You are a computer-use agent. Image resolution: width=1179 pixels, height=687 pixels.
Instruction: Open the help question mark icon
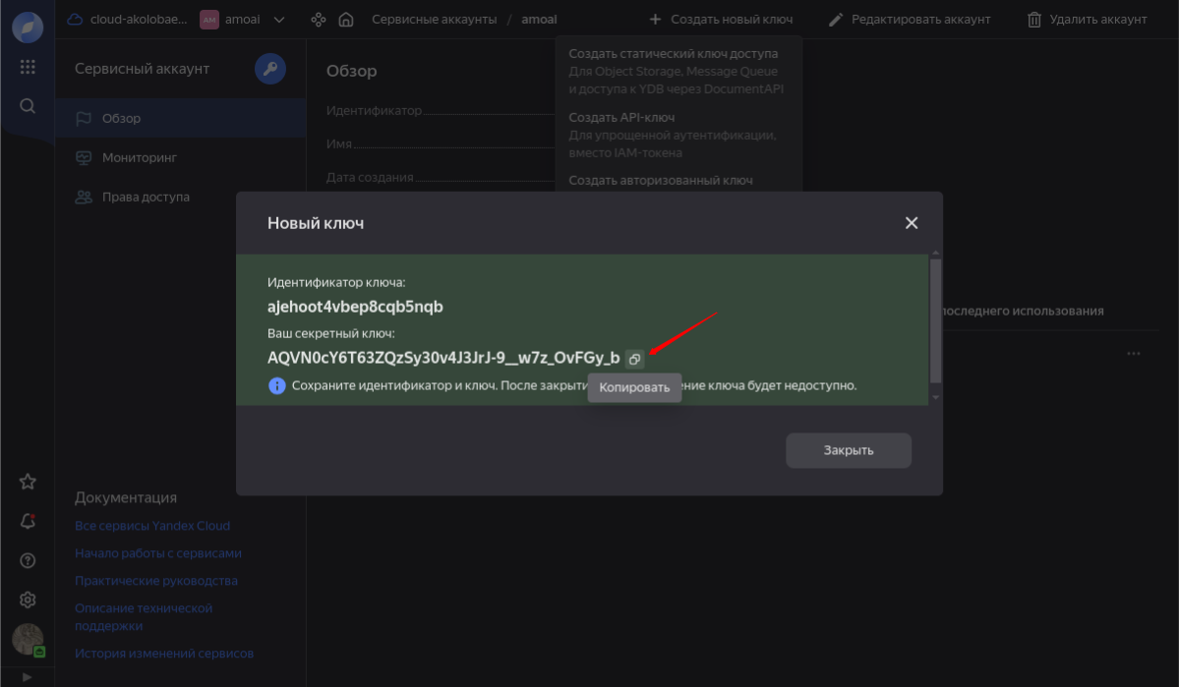coord(28,561)
